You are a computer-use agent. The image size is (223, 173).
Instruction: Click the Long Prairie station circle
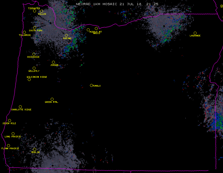tap(13, 134)
